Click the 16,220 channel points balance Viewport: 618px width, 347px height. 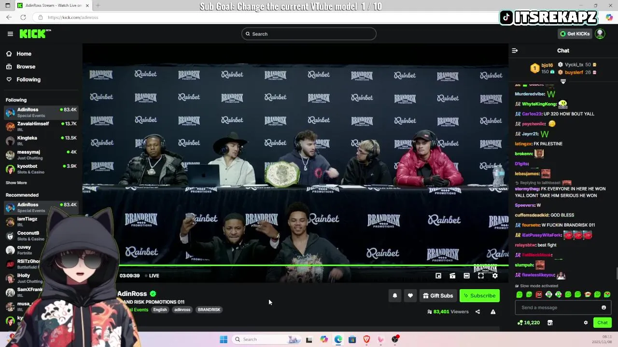(528, 323)
